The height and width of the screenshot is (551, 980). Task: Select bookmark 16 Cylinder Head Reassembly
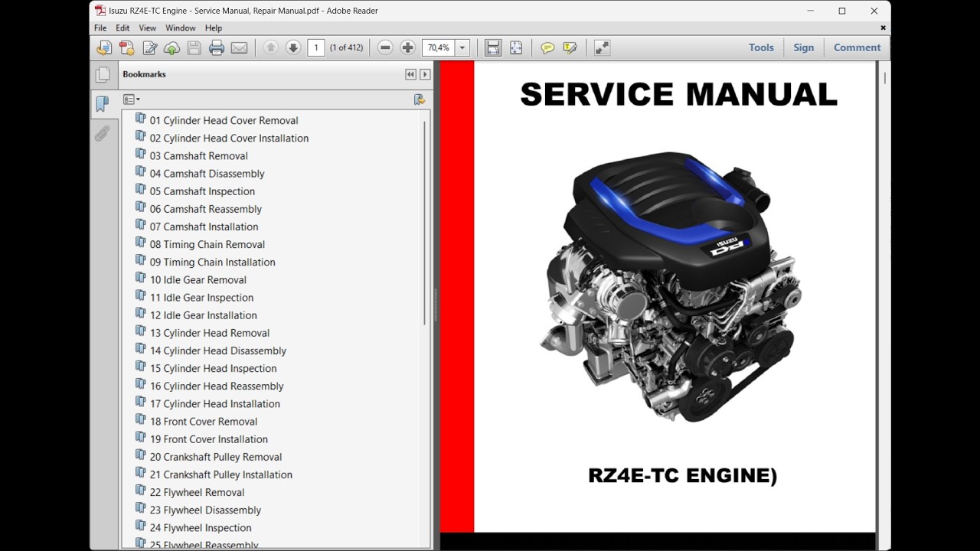(216, 386)
